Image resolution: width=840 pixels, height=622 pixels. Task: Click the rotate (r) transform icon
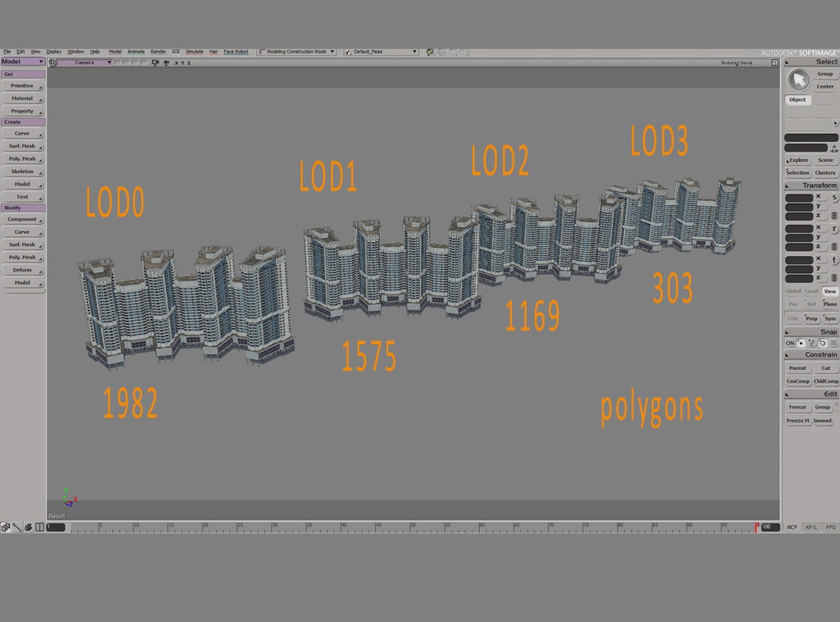coord(833,226)
